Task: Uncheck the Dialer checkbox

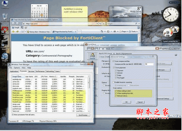Action: click(116, 75)
